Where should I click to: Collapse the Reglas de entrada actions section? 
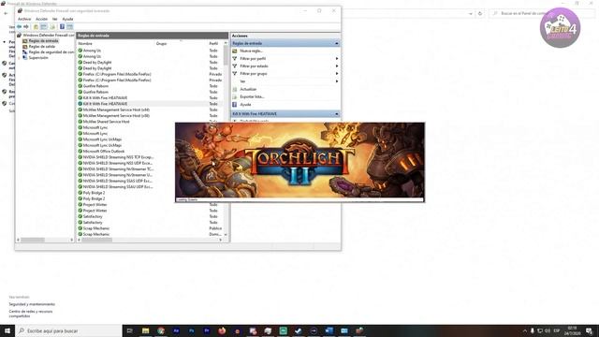coord(337,44)
